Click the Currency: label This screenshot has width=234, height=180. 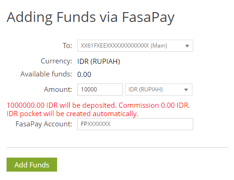click(x=56, y=61)
